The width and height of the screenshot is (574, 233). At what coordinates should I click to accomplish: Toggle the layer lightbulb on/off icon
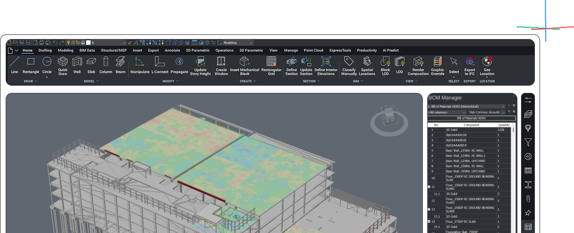point(68,43)
